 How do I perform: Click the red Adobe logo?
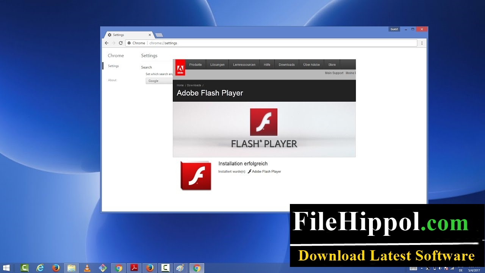[180, 68]
